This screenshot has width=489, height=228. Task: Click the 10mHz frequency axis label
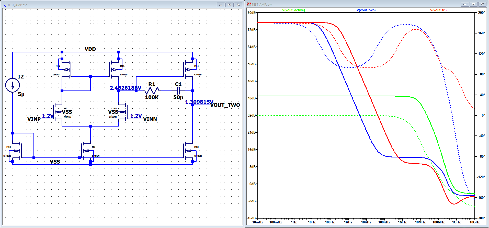(x=258, y=222)
